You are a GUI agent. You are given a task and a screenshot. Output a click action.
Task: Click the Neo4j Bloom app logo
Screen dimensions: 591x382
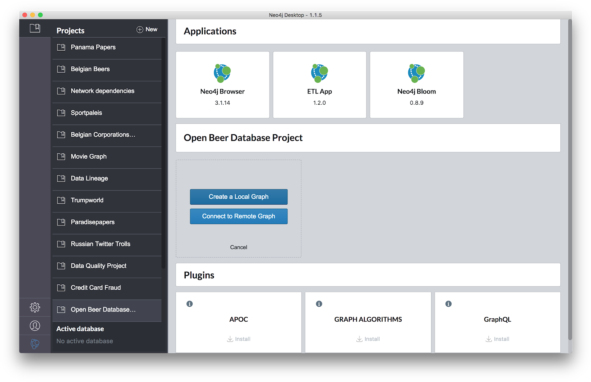pos(416,73)
